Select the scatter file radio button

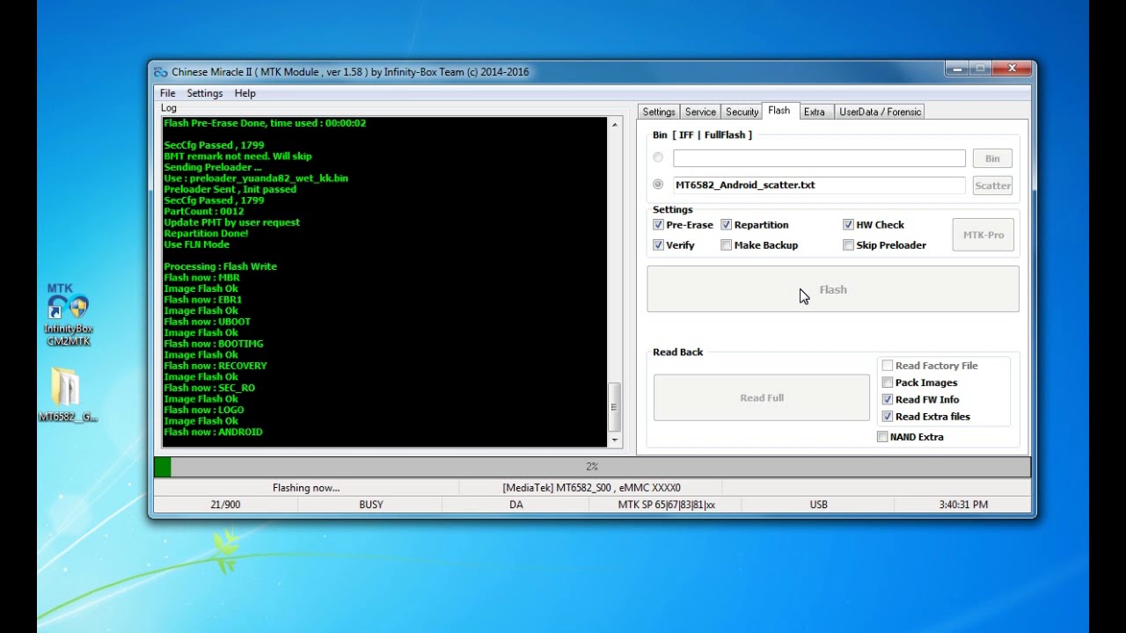(658, 185)
